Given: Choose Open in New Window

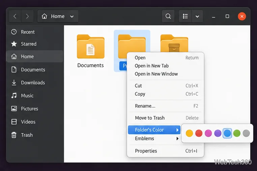Looking at the screenshot, I should [x=166, y=74].
